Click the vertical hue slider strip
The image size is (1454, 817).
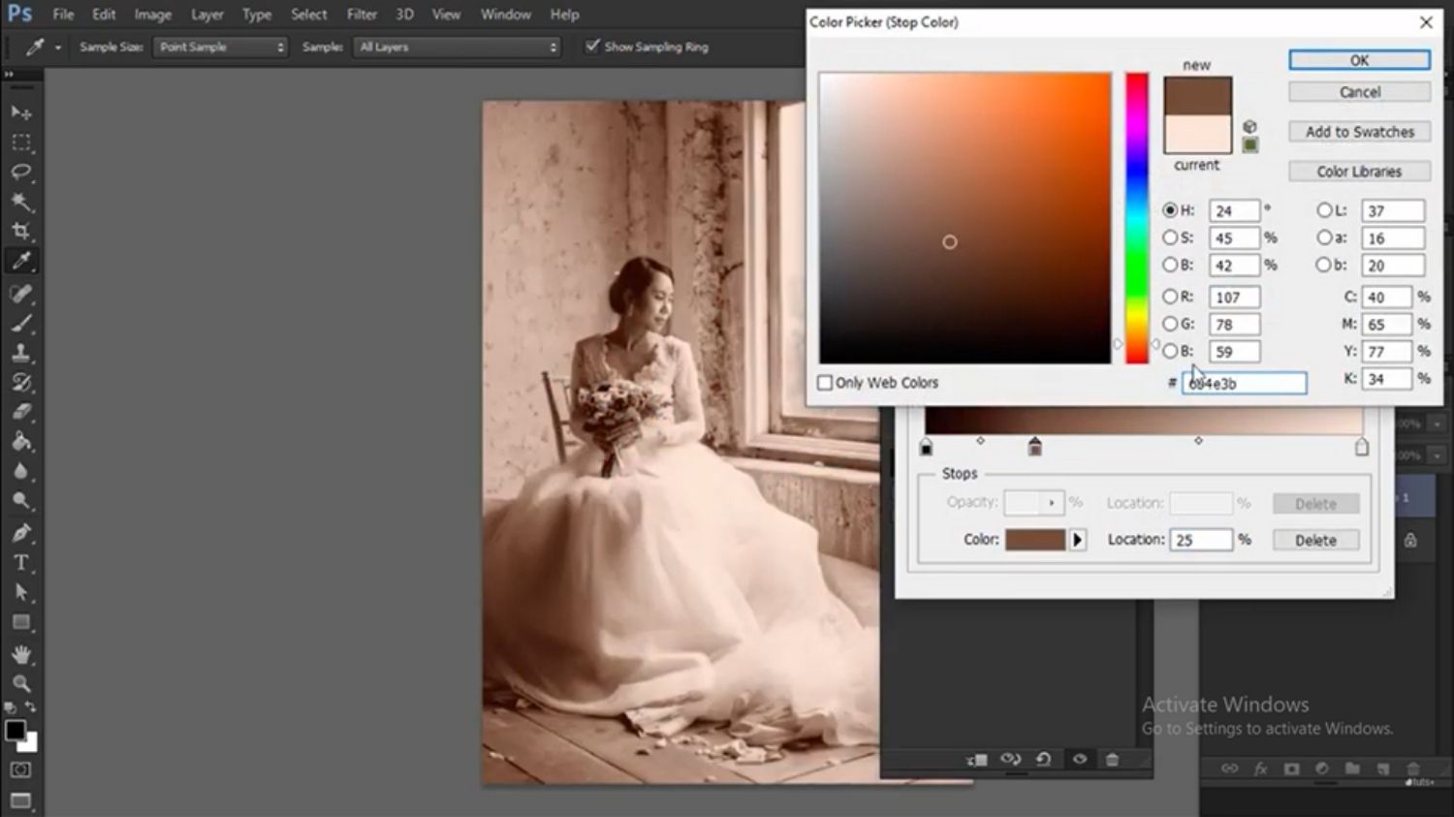[x=1136, y=218]
